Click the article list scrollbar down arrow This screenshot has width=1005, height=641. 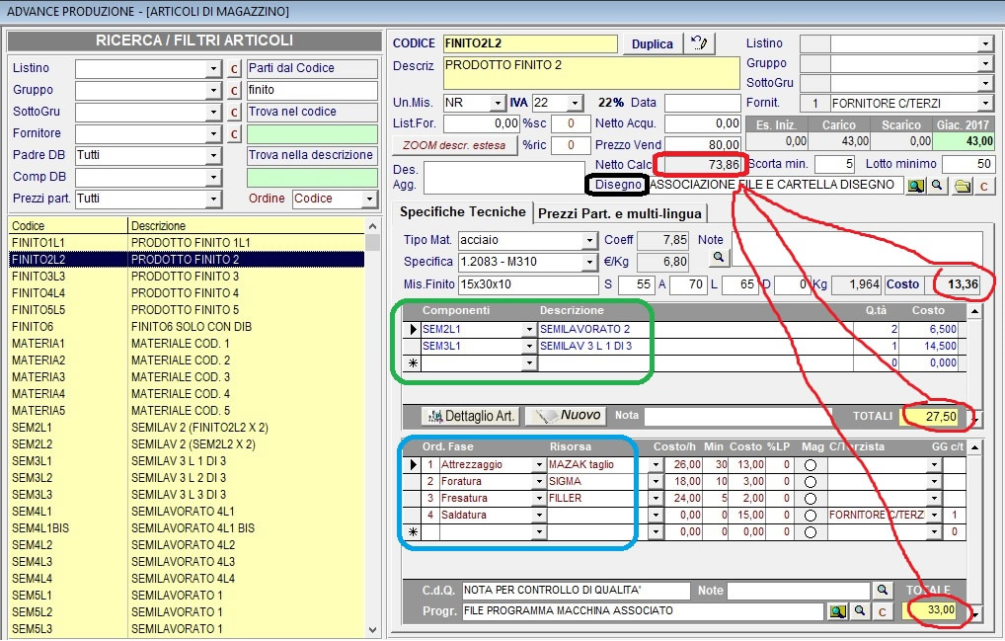(372, 631)
